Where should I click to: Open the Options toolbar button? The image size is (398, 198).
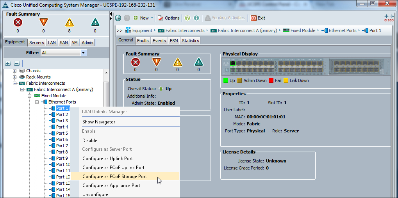tap(169, 18)
